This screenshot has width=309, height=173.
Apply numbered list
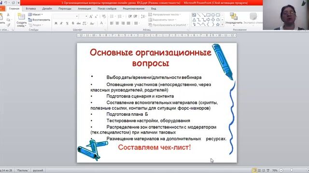120,16
